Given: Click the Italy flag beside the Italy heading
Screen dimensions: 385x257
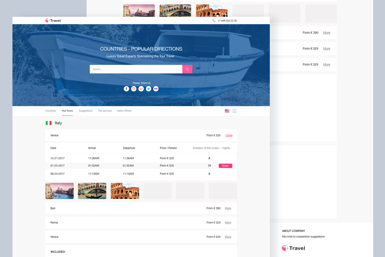Looking at the screenshot, I should pos(48,123).
